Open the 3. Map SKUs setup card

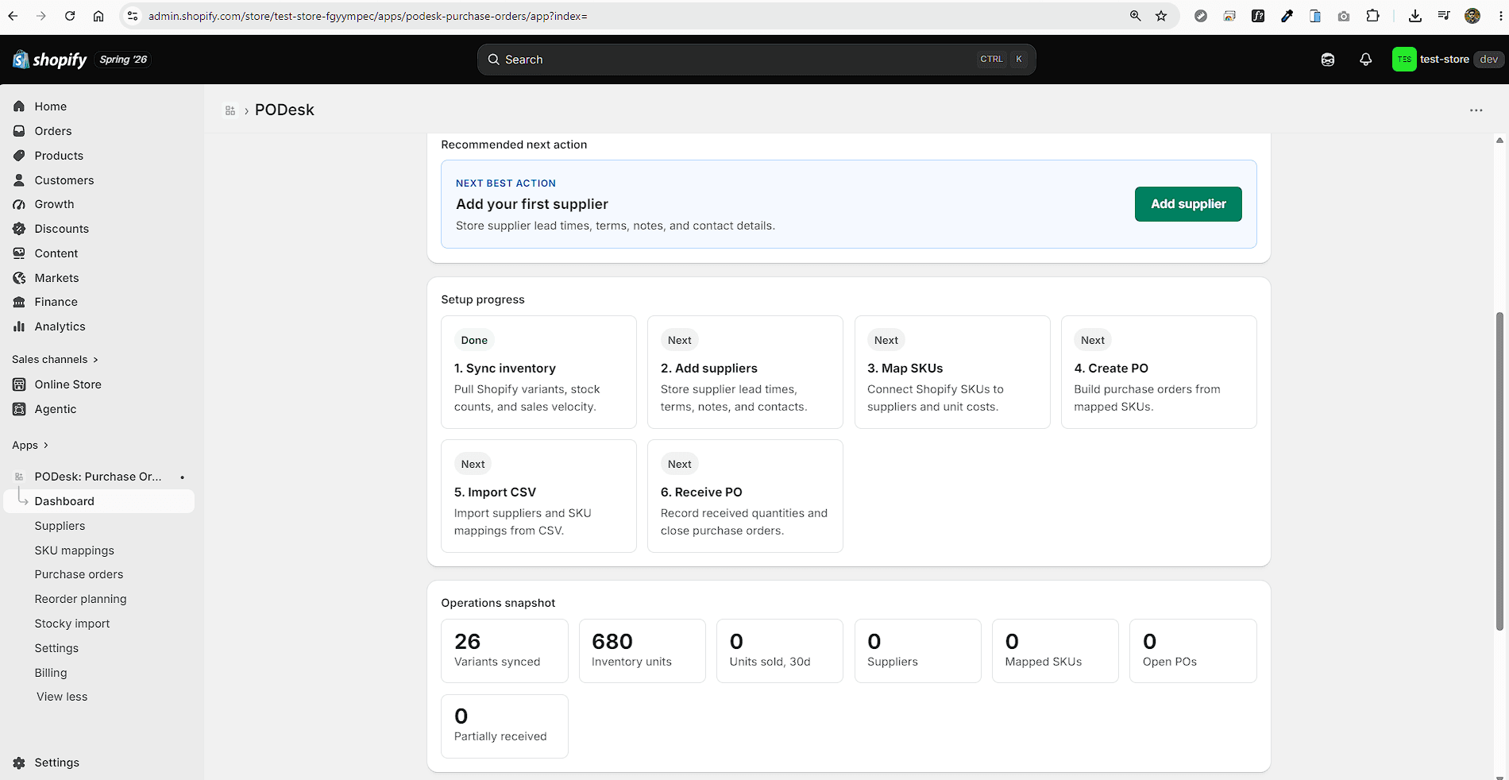952,372
